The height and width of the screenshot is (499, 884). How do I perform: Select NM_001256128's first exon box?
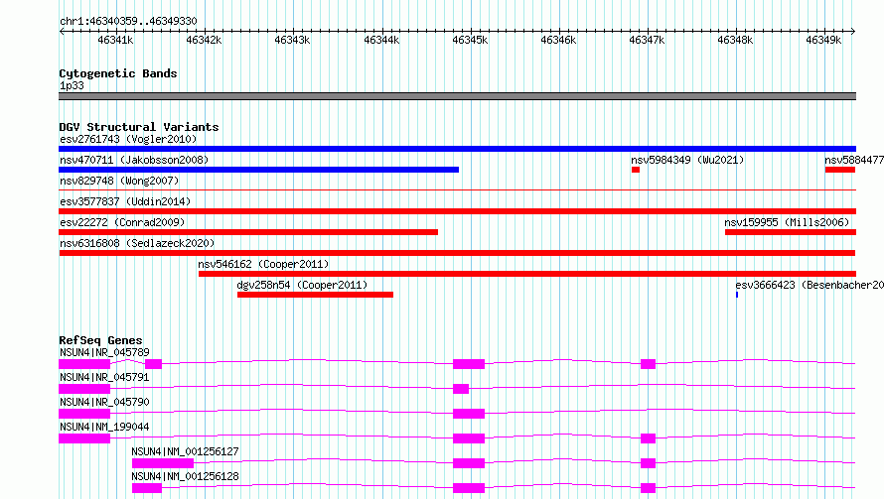147,488
